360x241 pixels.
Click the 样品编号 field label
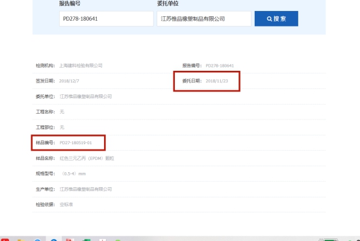click(45, 143)
